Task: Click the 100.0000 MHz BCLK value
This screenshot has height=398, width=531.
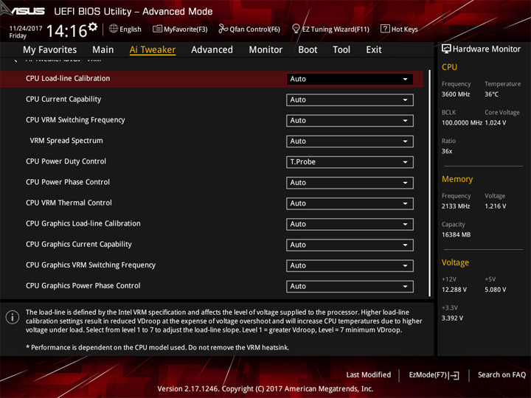Action: click(462, 123)
